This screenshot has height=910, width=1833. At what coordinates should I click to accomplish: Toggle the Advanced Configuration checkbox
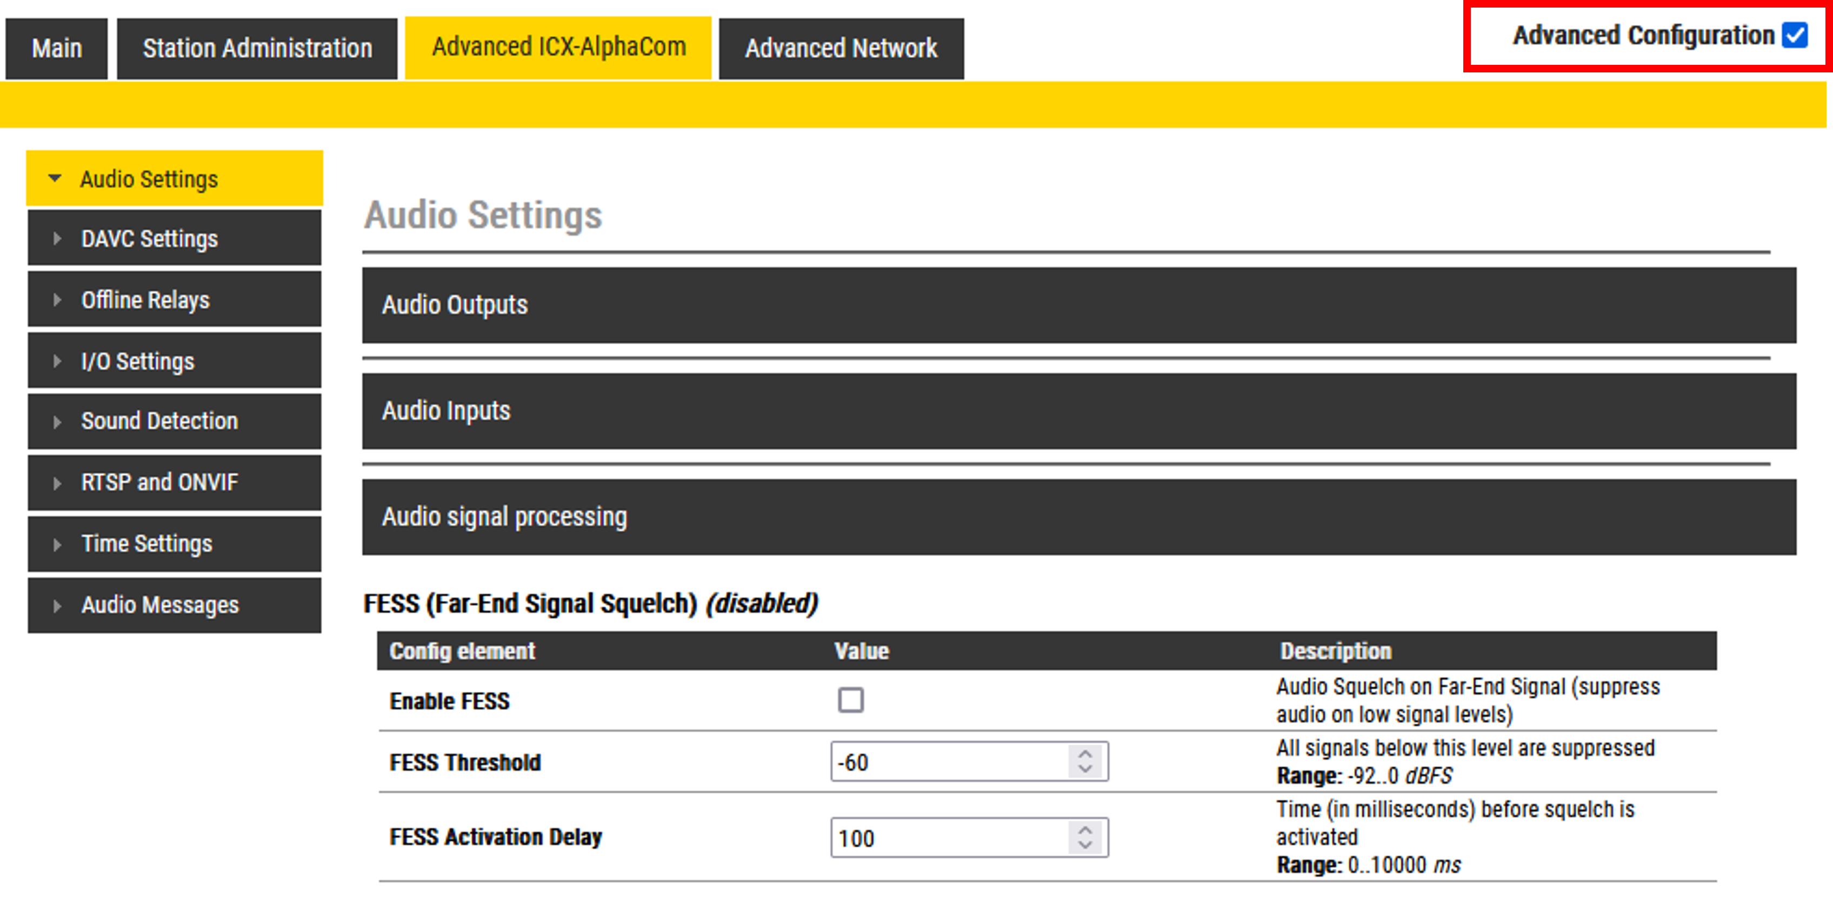tap(1794, 35)
